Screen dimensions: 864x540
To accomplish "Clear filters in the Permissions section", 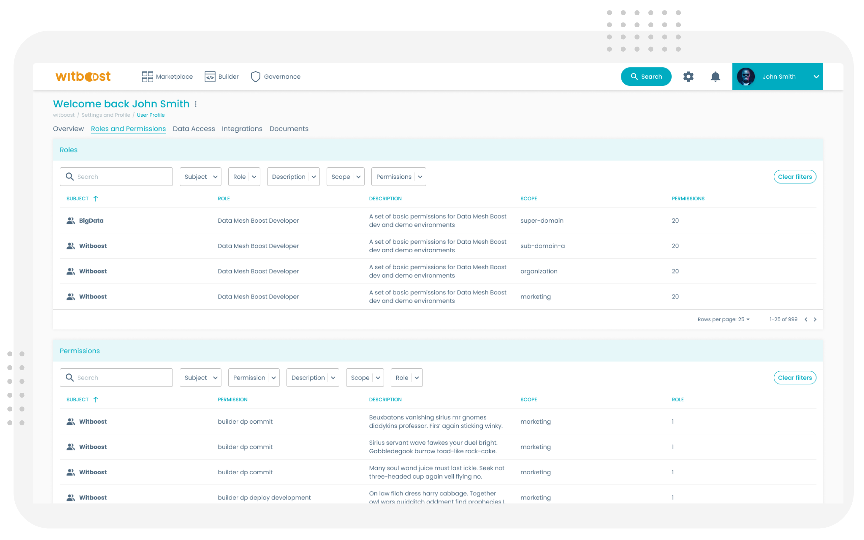I will [795, 377].
